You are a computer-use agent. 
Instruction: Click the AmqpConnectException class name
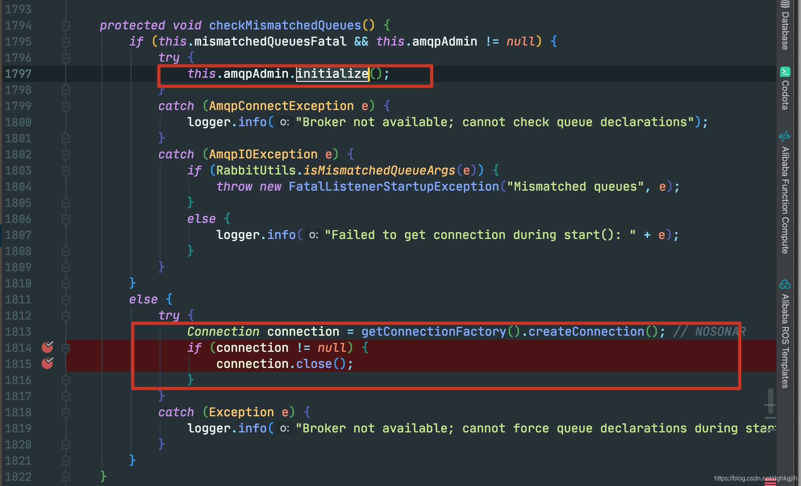coord(281,106)
